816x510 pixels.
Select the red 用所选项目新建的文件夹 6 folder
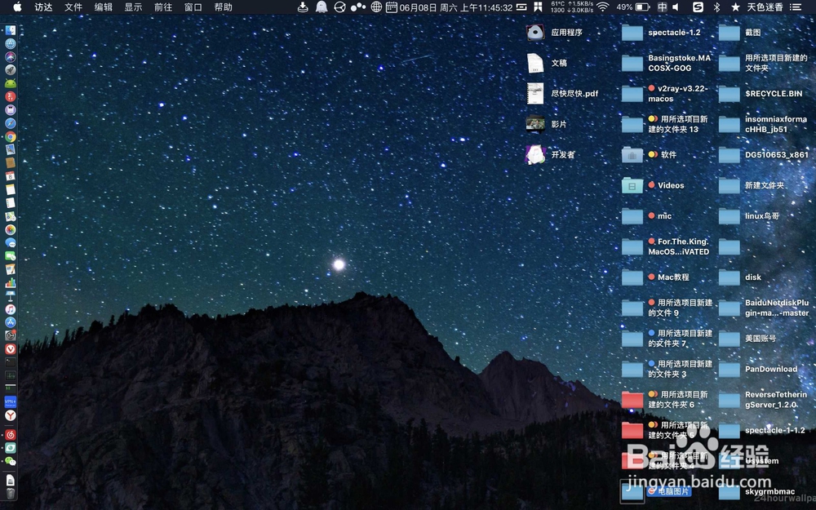coord(665,400)
